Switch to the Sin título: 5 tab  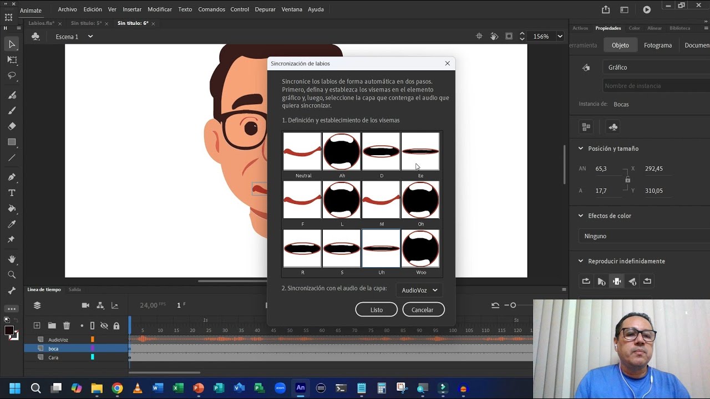(x=86, y=23)
